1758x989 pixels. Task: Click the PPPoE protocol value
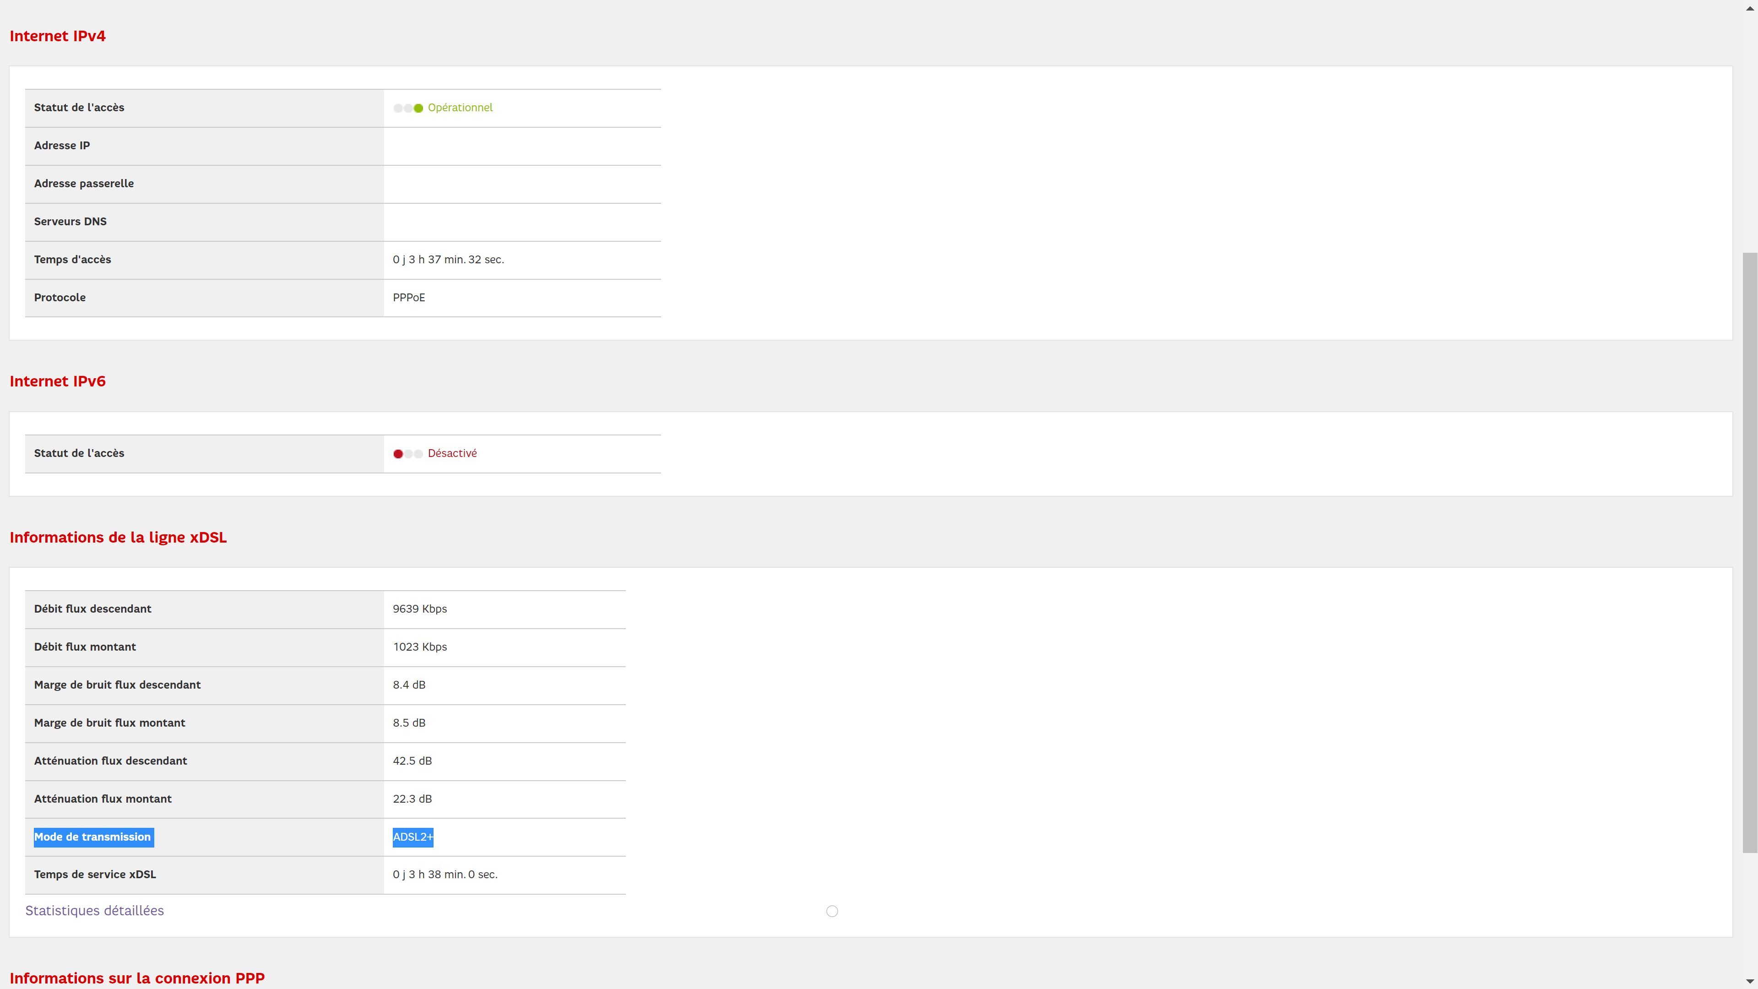[x=409, y=298]
